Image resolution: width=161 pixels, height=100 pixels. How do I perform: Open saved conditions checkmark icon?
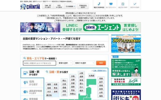point(135,4)
